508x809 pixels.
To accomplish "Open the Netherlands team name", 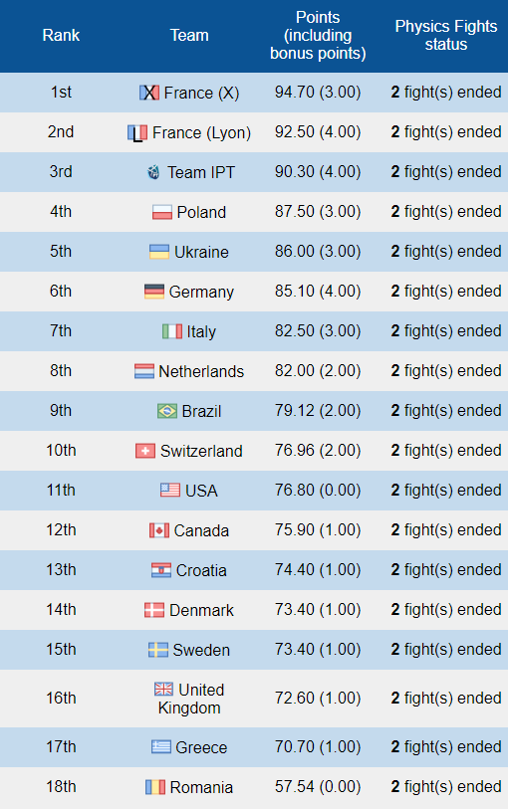I will pos(201,371).
